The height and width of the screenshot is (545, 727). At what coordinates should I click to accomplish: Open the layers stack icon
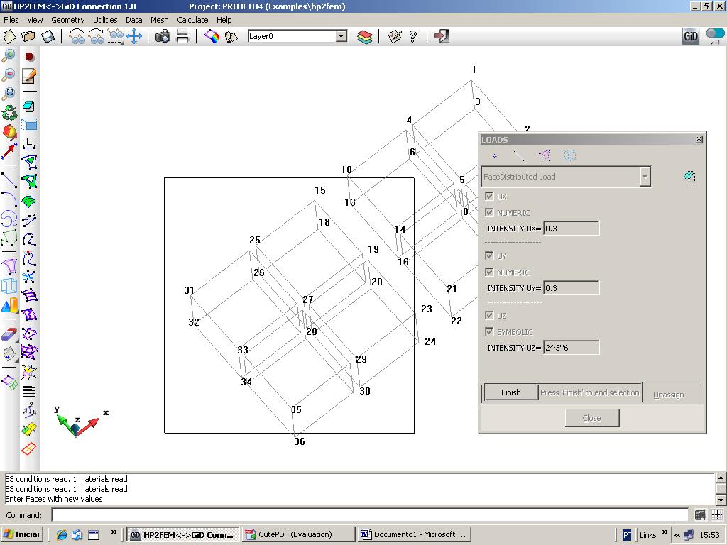[x=365, y=36]
